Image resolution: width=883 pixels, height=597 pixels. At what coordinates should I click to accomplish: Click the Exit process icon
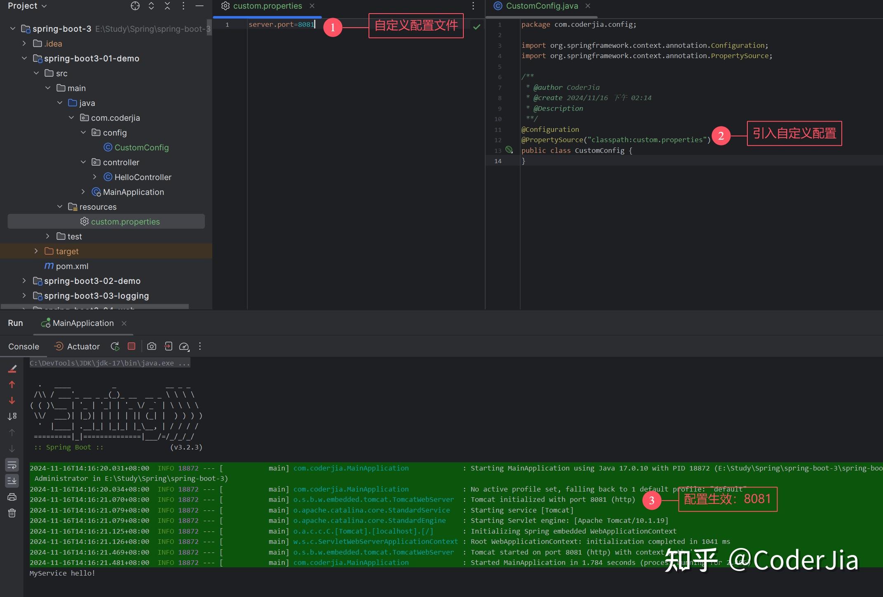pyautogui.click(x=168, y=346)
